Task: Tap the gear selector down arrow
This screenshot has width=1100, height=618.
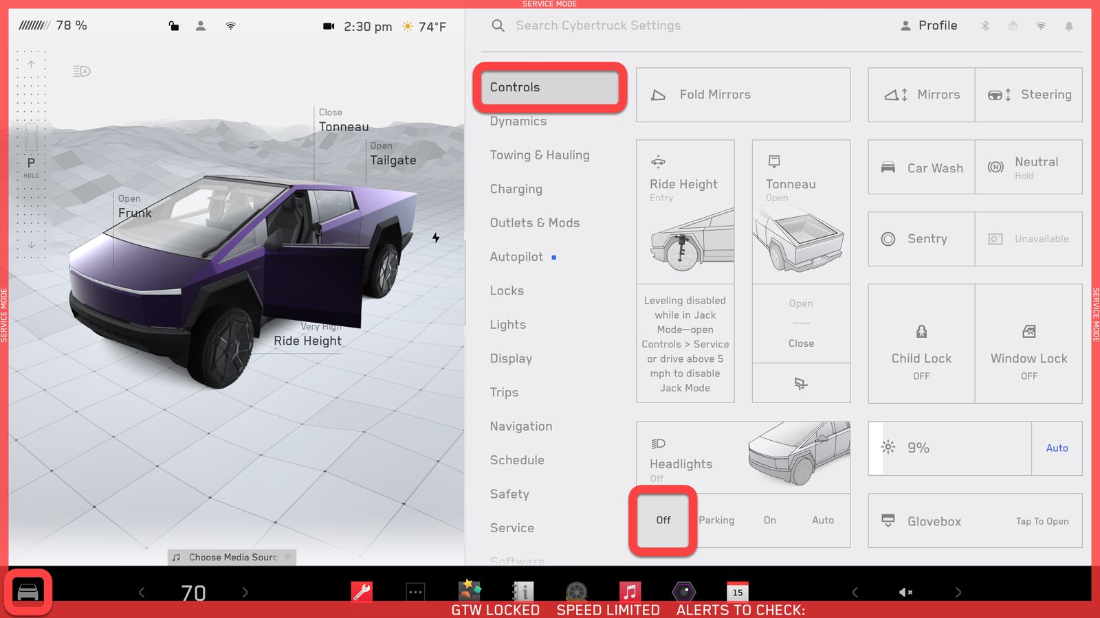Action: (x=31, y=244)
